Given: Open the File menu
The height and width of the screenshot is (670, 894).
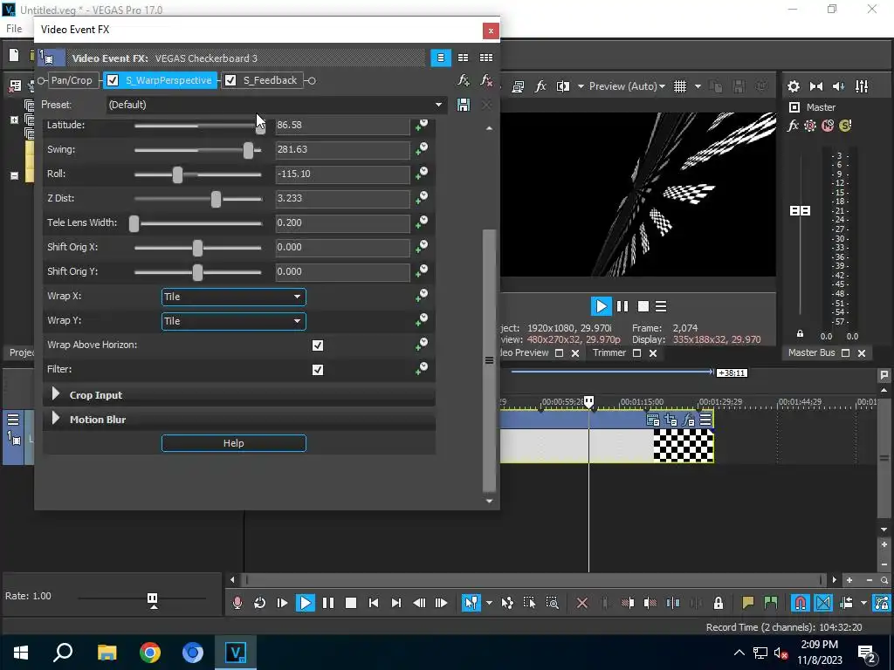Looking at the screenshot, I should [14, 29].
